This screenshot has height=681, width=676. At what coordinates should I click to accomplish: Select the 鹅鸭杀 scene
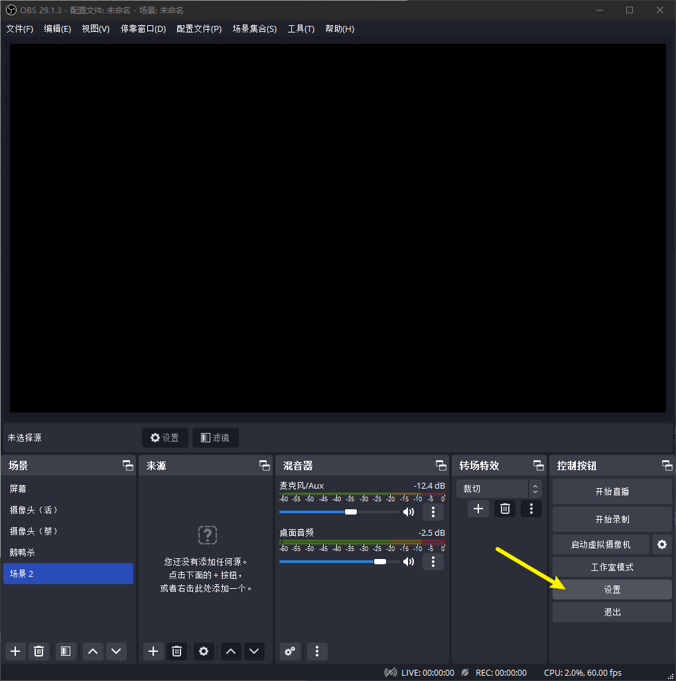coord(68,552)
